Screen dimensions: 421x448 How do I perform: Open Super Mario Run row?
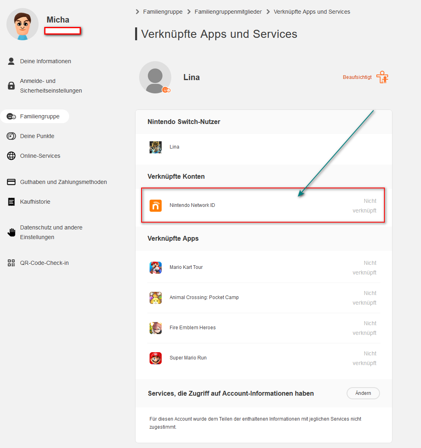pyautogui.click(x=264, y=358)
